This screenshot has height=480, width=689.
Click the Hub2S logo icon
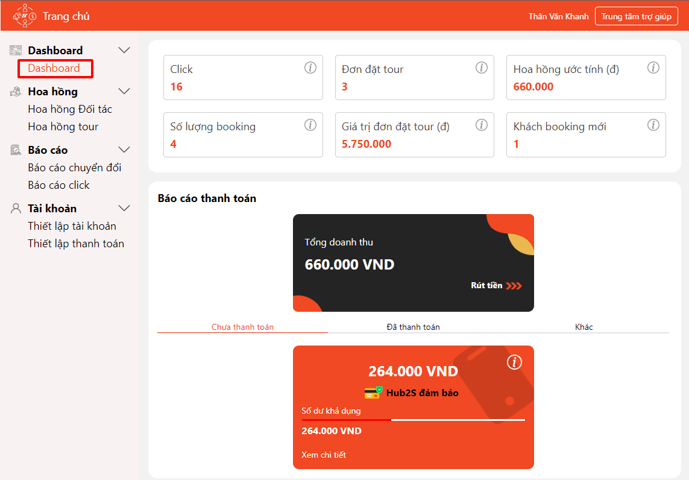[24, 16]
